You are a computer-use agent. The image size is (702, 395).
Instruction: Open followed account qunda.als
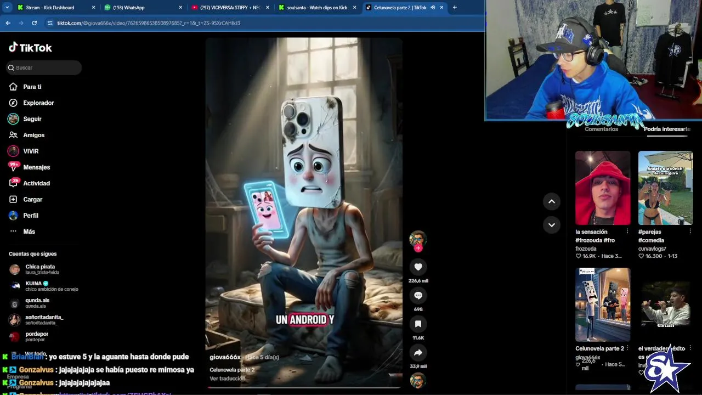[x=37, y=303]
